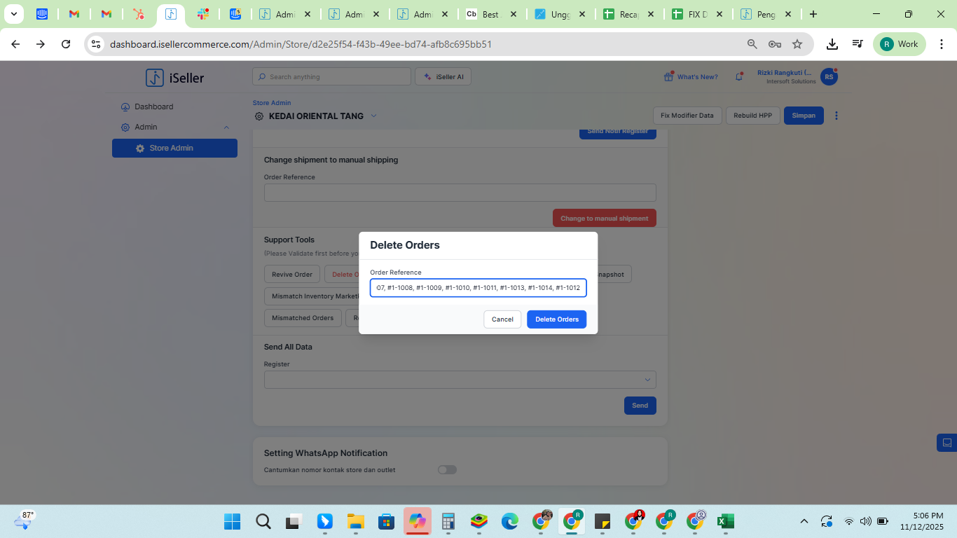Open Chrome downloads icon
This screenshot has height=538, width=957.
[832, 44]
